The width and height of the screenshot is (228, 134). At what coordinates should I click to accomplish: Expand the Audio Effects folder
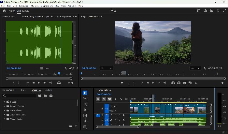coord(4,111)
